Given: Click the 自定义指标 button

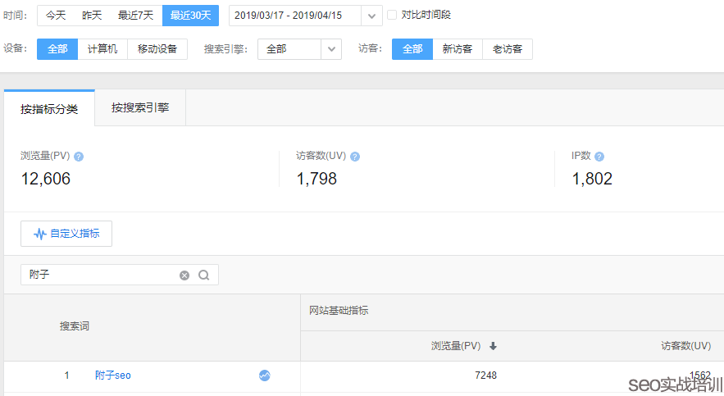Looking at the screenshot, I should 66,234.
